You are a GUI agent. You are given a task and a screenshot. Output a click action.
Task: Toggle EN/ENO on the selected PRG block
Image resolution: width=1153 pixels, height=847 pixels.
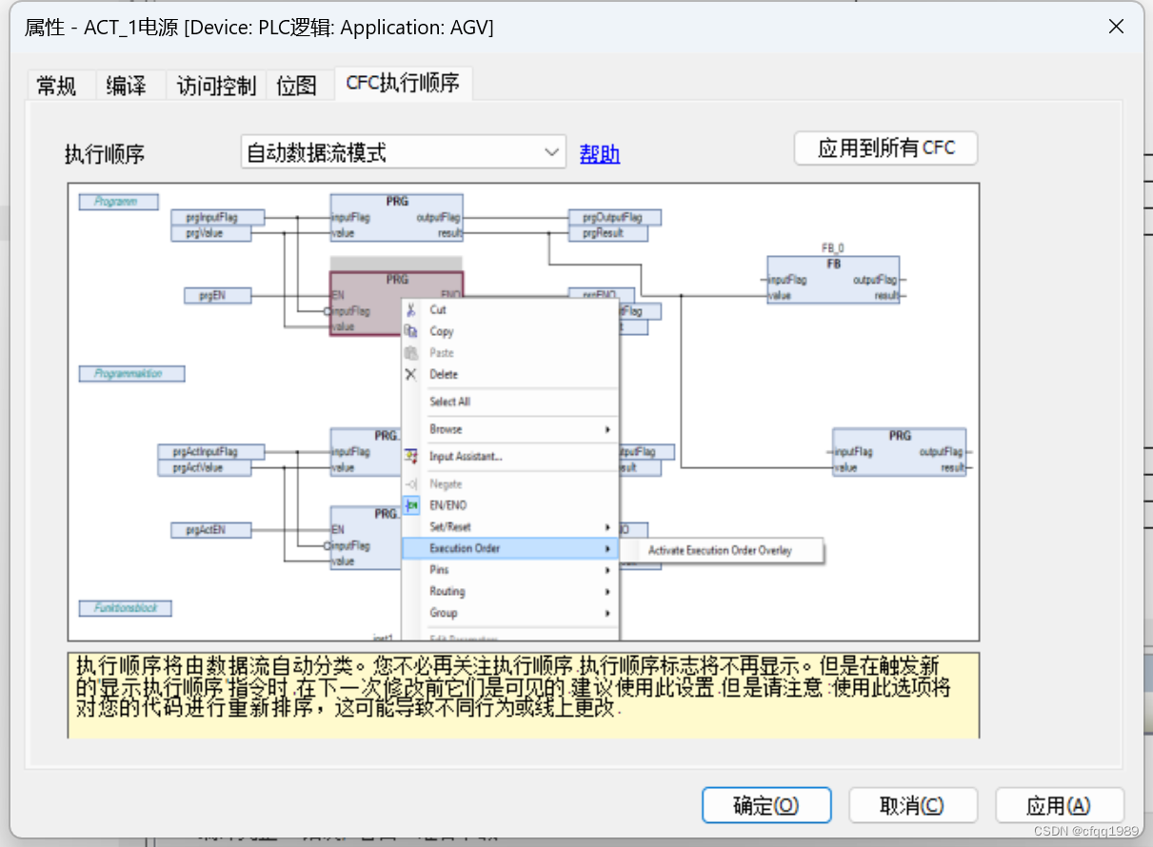point(448,505)
